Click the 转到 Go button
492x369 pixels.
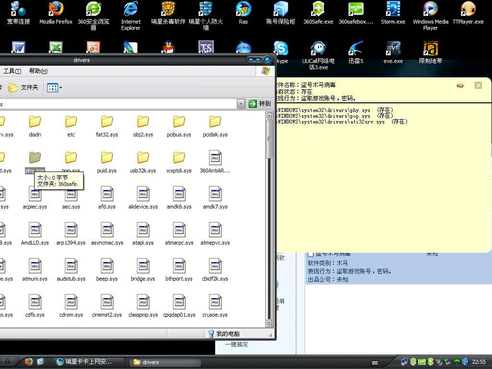coord(259,104)
